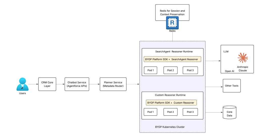This screenshot has height=137, width=258.
Task: Select the Core Data cylinder shape
Action: (x=229, y=112)
